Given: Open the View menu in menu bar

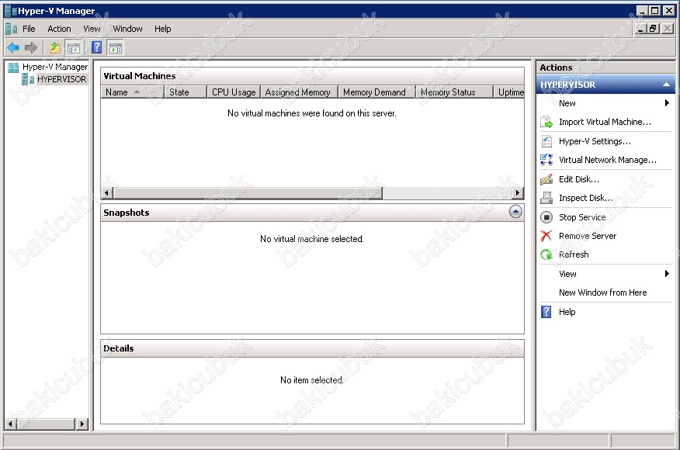Looking at the screenshot, I should click(x=92, y=29).
